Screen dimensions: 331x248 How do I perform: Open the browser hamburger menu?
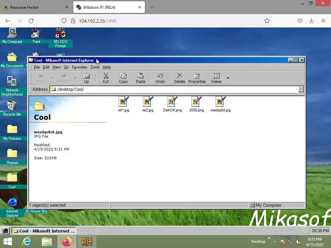tap(323, 21)
